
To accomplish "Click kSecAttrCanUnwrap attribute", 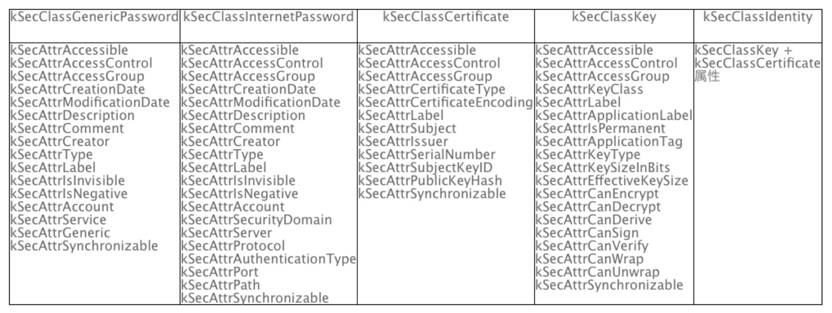I will pos(597,272).
